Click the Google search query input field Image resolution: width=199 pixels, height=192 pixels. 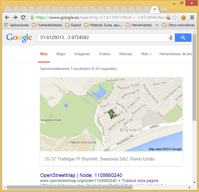pyautogui.click(x=103, y=38)
